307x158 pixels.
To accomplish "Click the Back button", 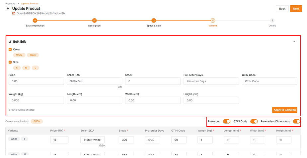I will [x=282, y=9].
